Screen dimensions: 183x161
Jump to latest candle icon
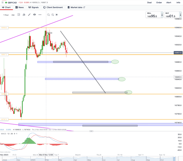[57, 15]
